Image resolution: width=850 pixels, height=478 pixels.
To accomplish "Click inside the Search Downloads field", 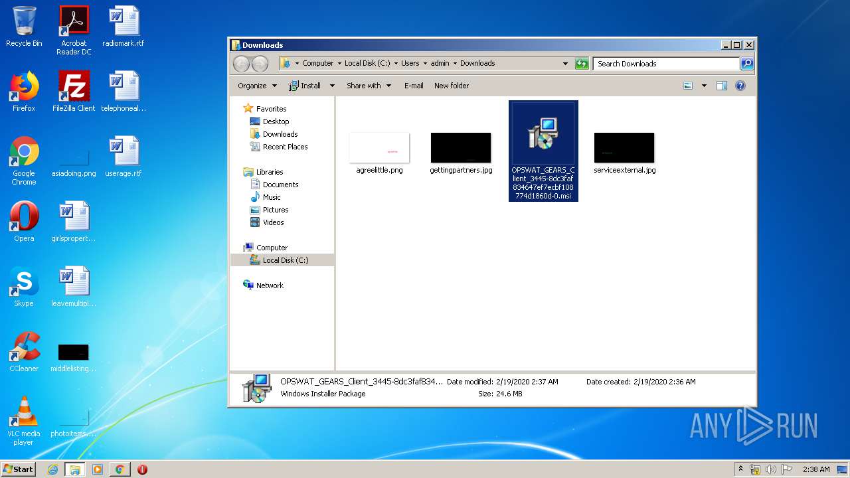I will (x=666, y=64).
